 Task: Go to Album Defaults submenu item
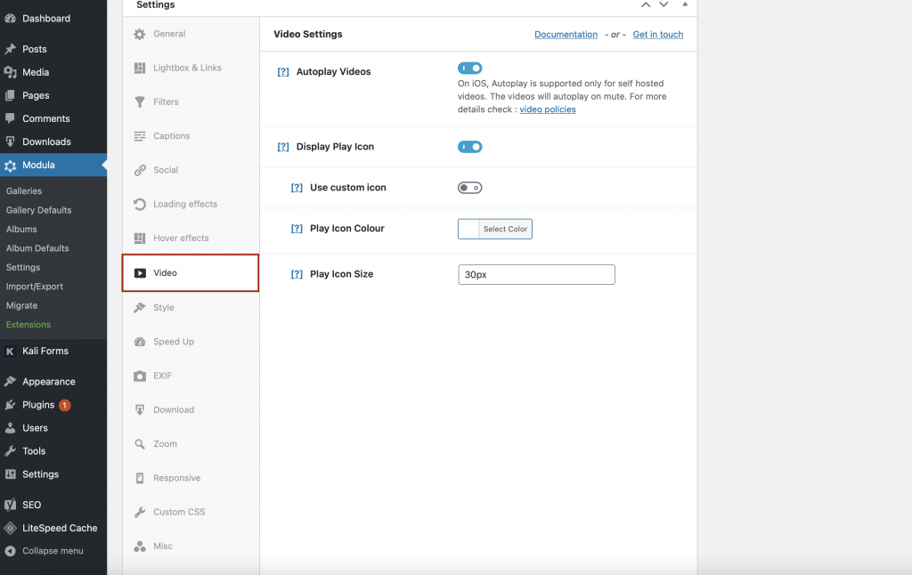click(x=37, y=248)
